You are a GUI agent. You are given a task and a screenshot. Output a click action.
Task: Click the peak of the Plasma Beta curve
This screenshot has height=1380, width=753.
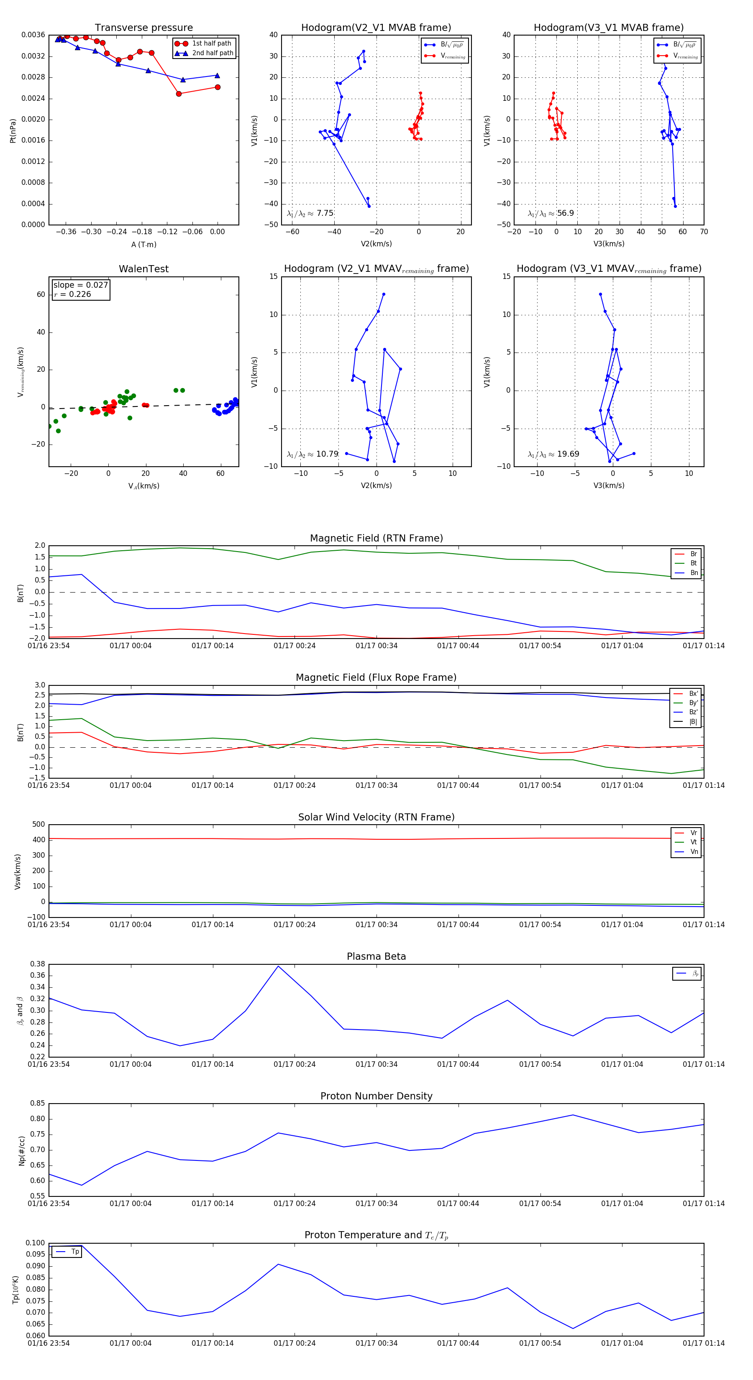(278, 966)
